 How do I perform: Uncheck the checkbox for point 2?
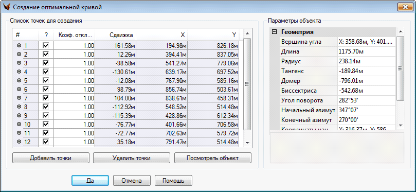(46, 54)
